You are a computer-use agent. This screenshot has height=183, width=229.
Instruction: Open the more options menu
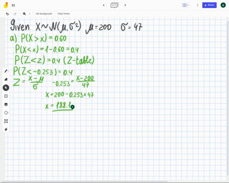[x=198, y=5]
